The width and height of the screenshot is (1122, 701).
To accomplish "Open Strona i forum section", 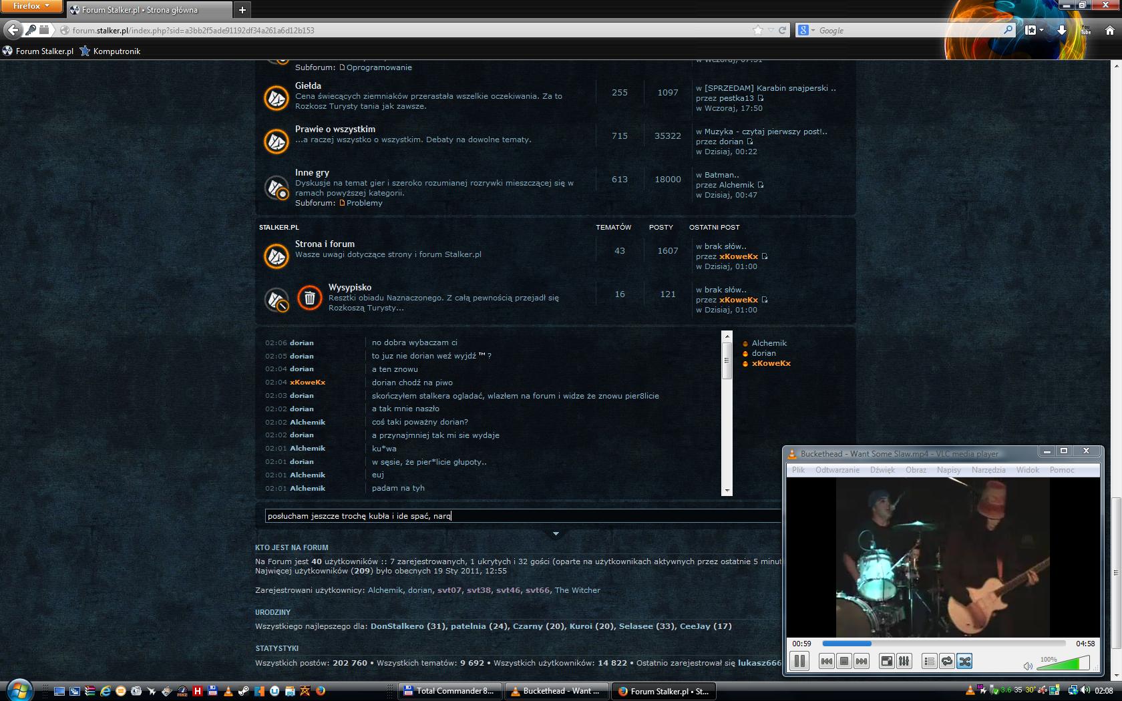I will point(325,244).
